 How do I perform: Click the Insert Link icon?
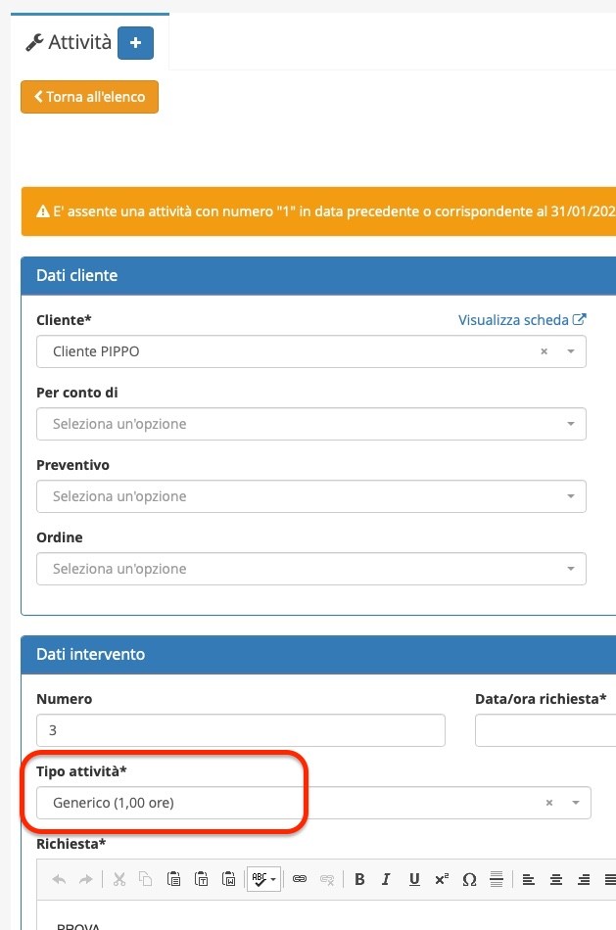click(300, 879)
